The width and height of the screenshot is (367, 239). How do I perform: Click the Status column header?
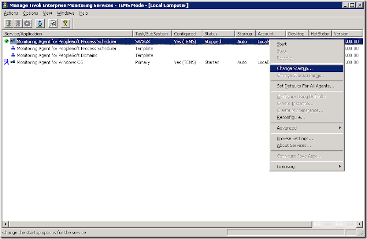(218, 33)
